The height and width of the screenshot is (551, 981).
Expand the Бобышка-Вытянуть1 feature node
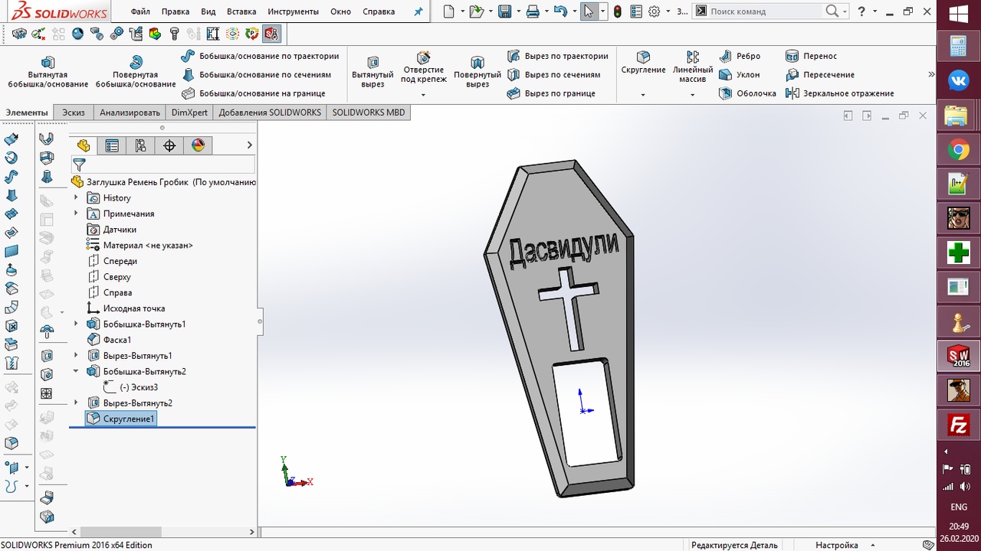(x=76, y=324)
